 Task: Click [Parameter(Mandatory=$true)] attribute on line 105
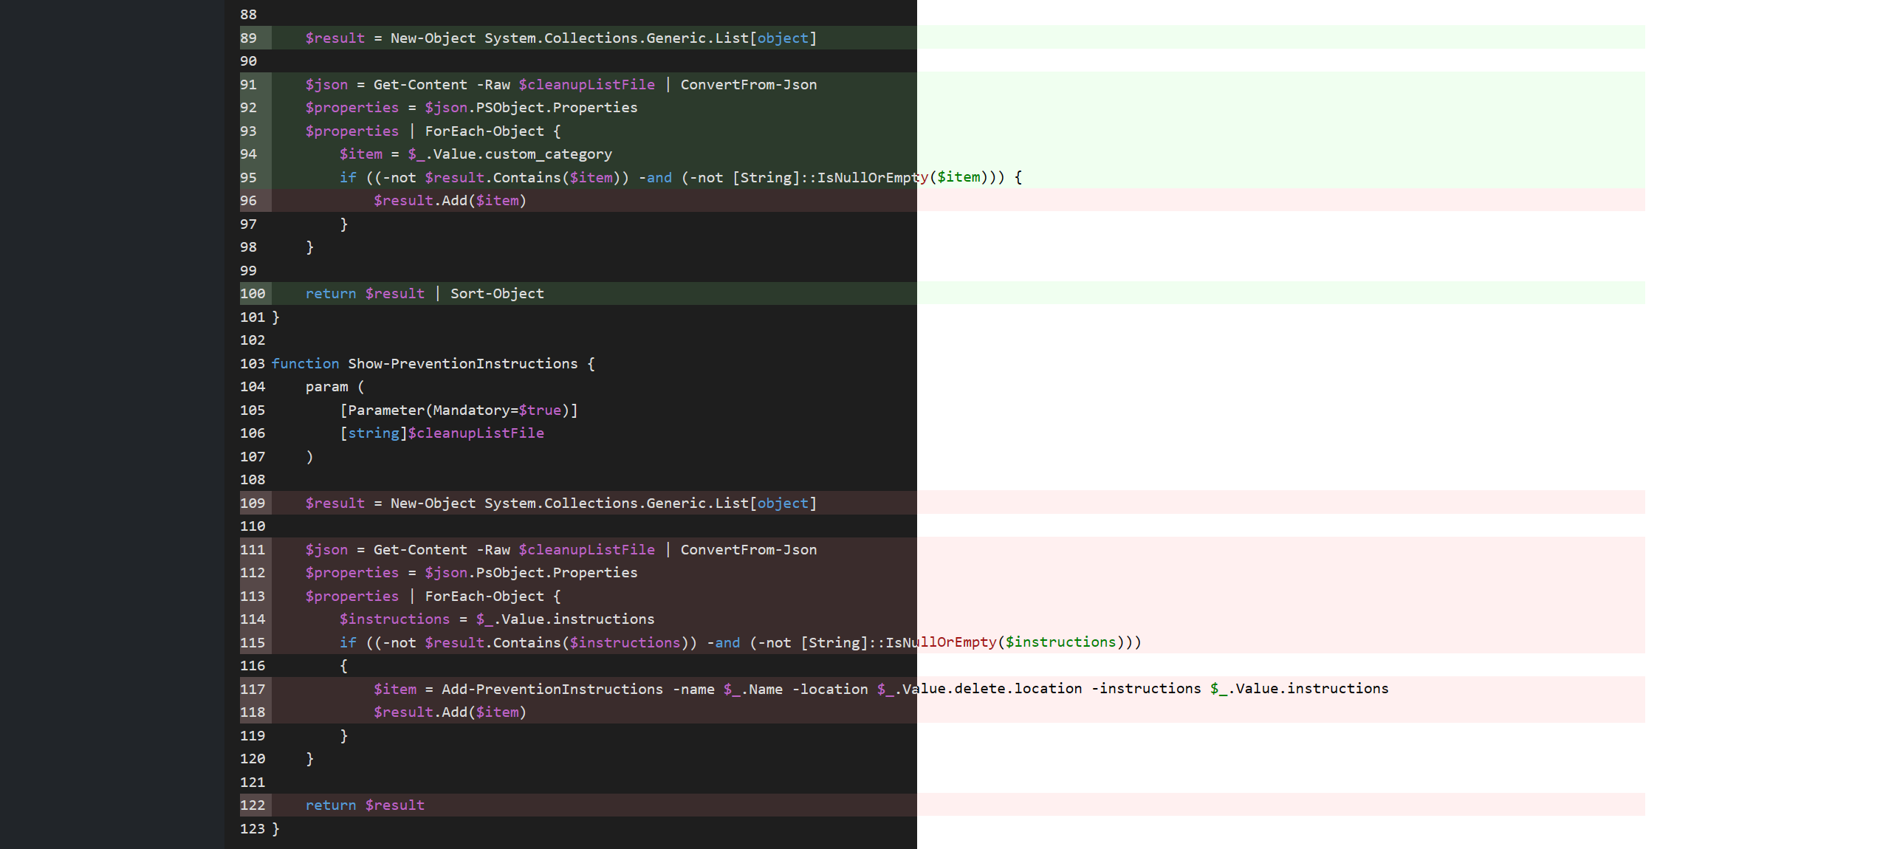click(x=459, y=410)
